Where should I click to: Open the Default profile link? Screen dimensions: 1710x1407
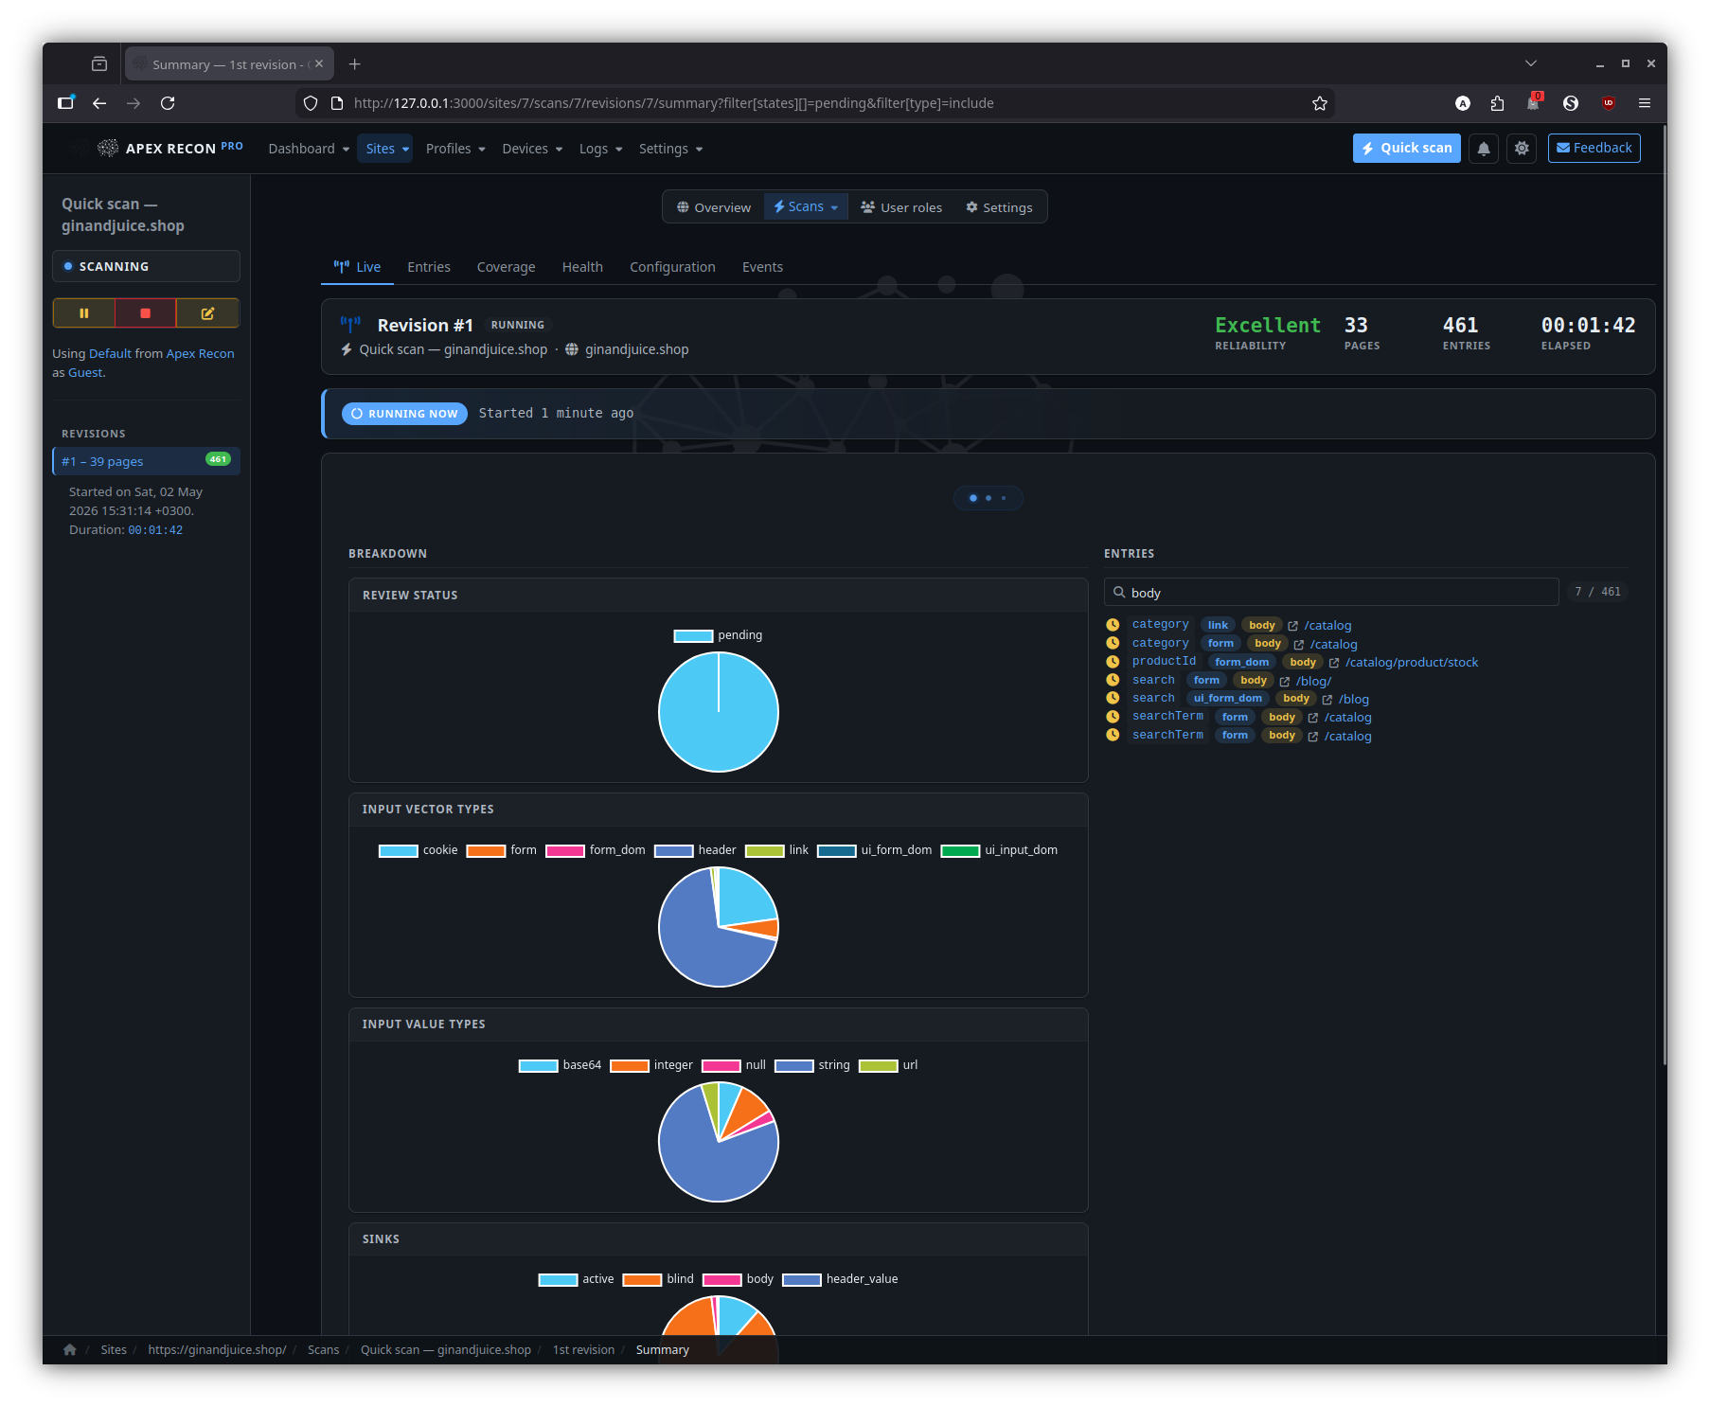click(x=110, y=353)
